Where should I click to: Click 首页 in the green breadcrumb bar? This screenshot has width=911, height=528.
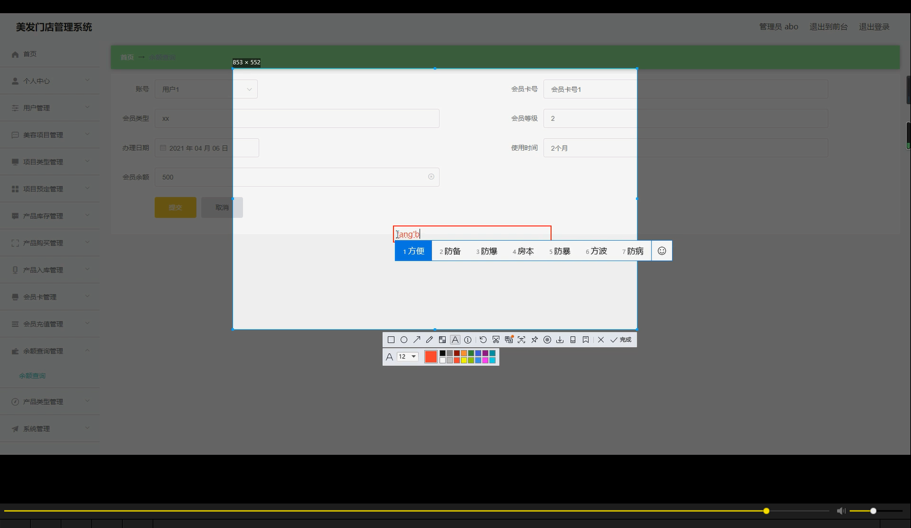(x=127, y=57)
